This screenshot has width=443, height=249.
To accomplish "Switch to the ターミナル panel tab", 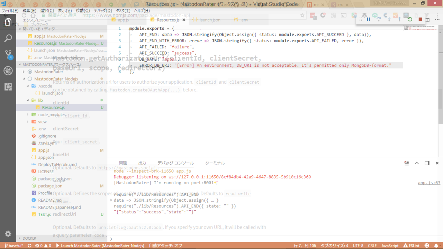I will [215, 163].
